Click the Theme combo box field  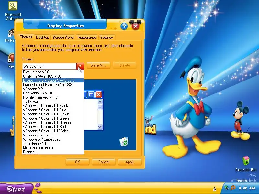49,66
